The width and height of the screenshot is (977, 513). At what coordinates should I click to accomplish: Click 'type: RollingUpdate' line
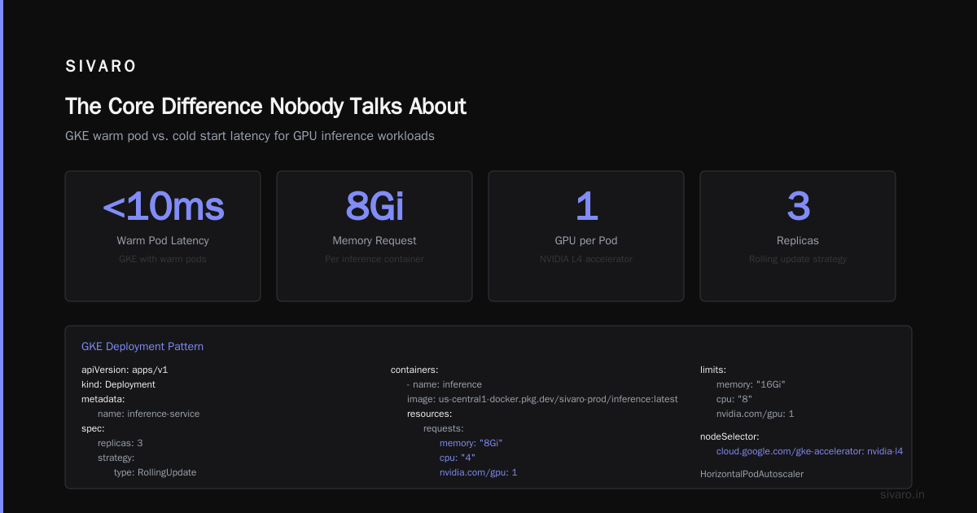point(155,472)
